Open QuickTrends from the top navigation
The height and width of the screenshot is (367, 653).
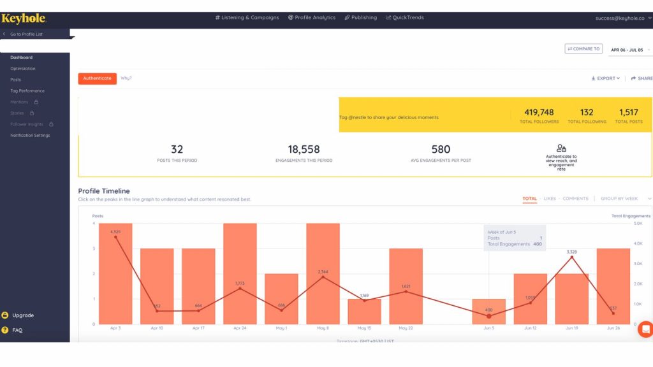405,17
